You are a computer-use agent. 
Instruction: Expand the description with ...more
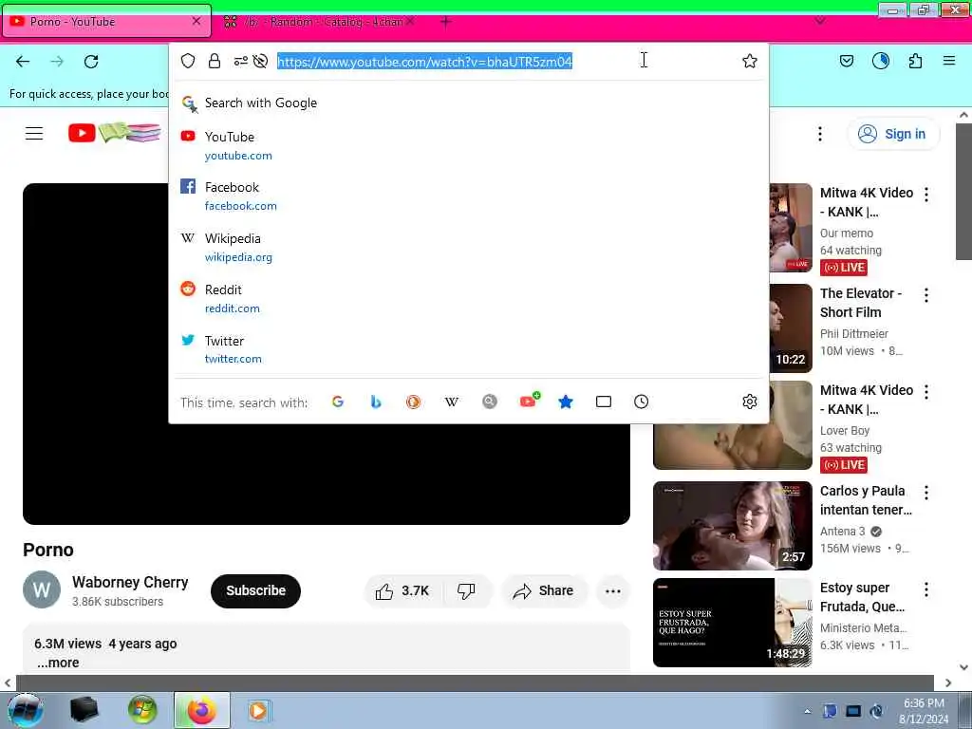[x=58, y=663]
